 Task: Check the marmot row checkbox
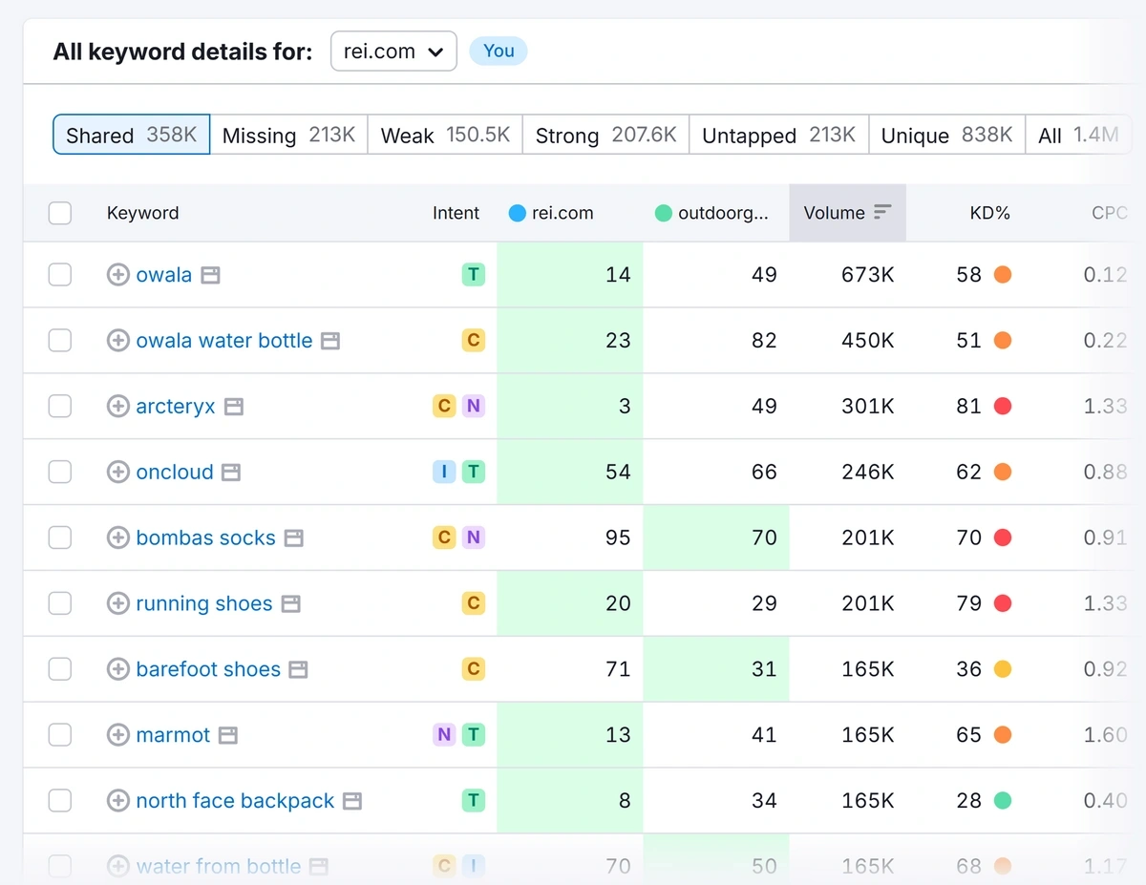point(60,735)
